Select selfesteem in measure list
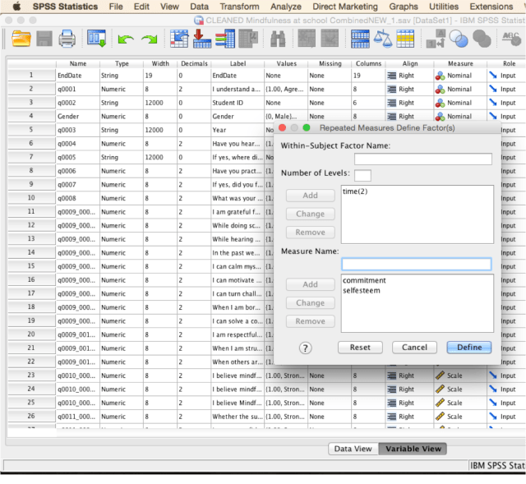The image size is (526, 484). (362, 290)
